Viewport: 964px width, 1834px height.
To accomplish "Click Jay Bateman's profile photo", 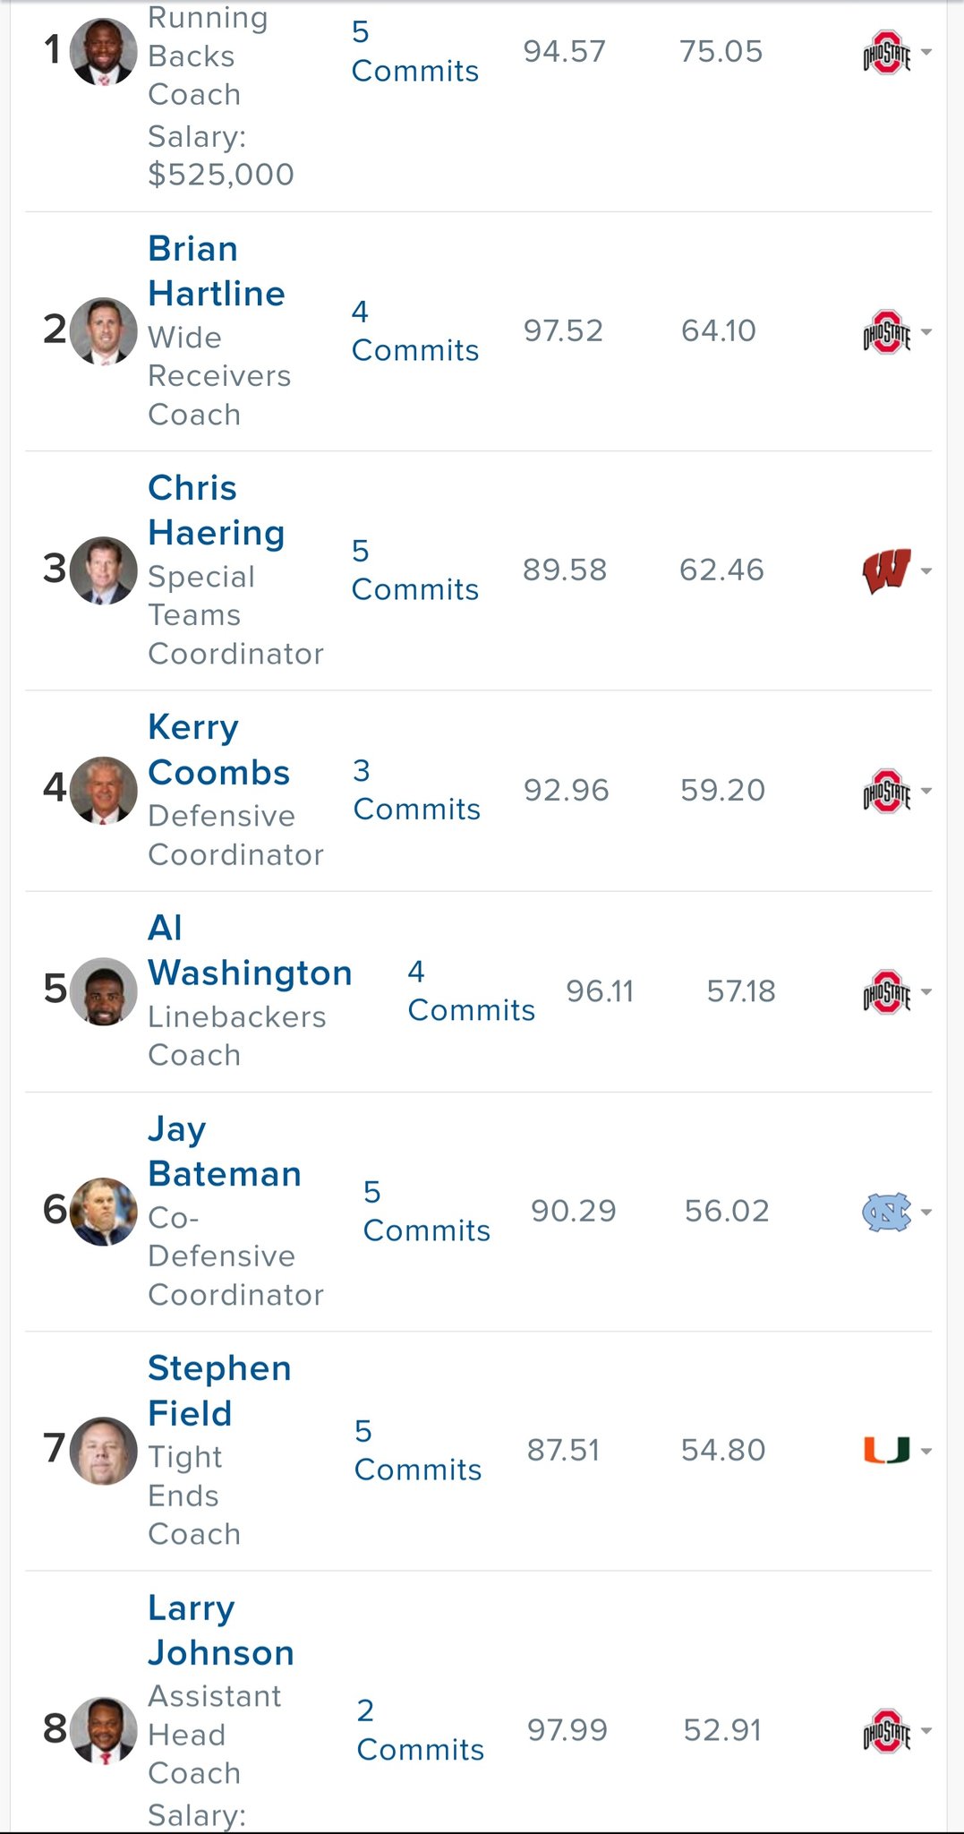I will pyautogui.click(x=104, y=1211).
